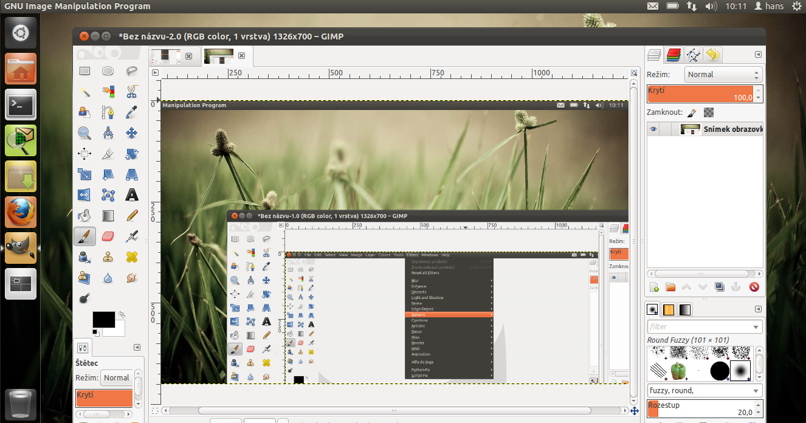The image size is (806, 423).
Task: Open Terminal from the Ubuntu launcher
Action: 21,105
